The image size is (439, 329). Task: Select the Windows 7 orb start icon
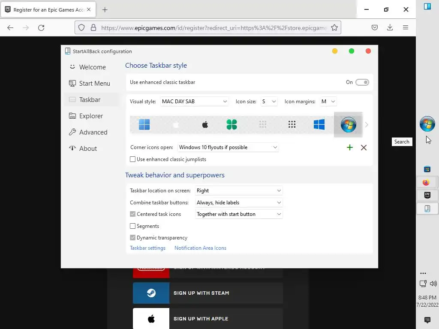(348, 125)
